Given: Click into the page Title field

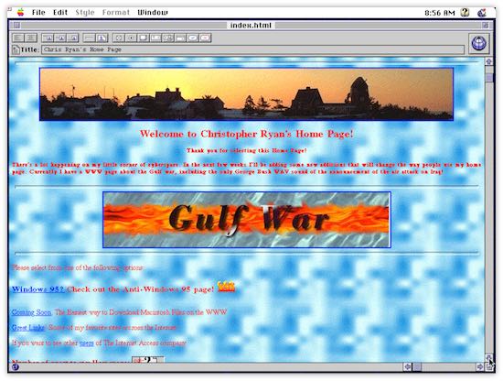Looking at the screenshot, I should coord(252,49).
